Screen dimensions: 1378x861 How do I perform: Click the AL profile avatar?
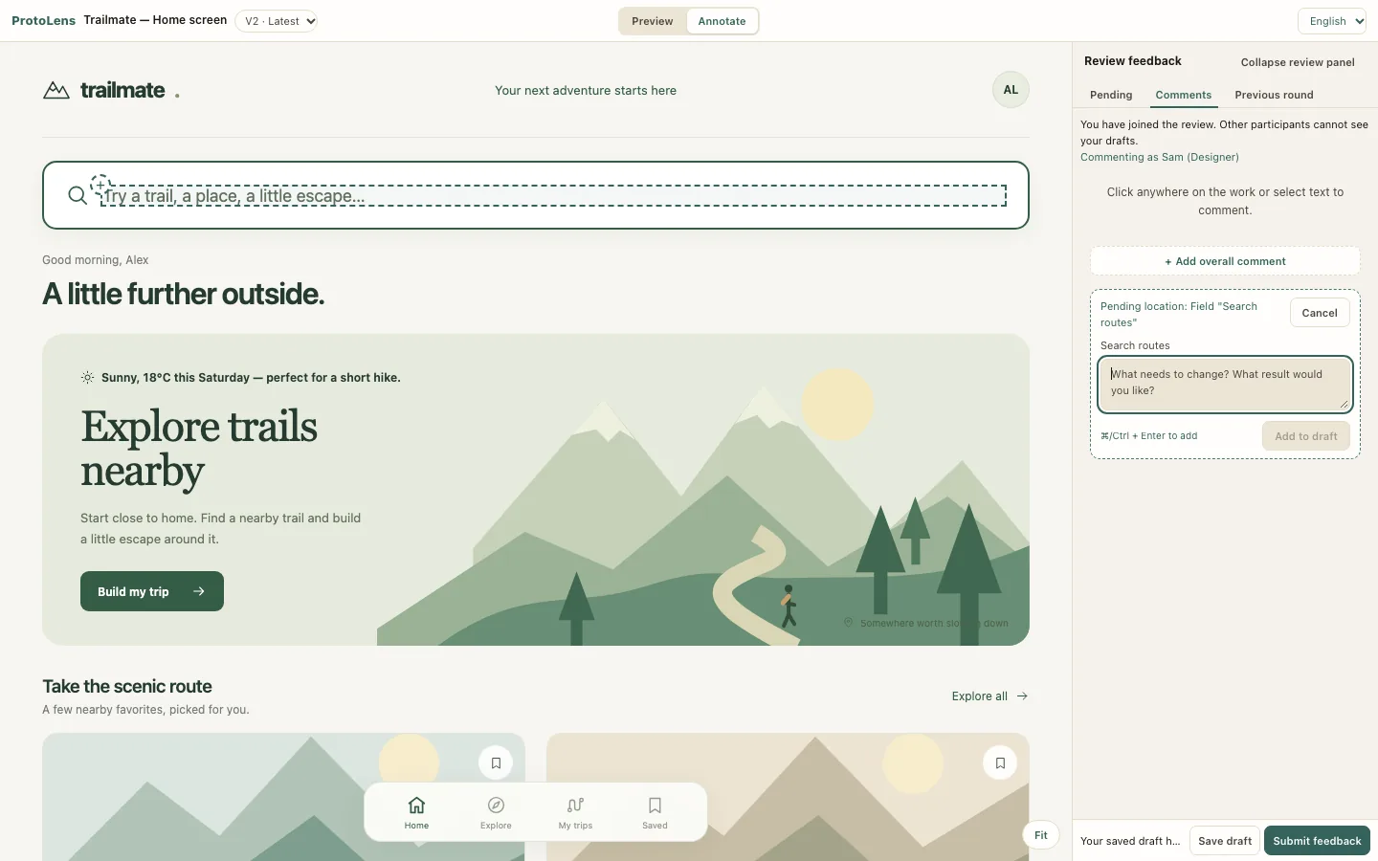pyautogui.click(x=1011, y=90)
